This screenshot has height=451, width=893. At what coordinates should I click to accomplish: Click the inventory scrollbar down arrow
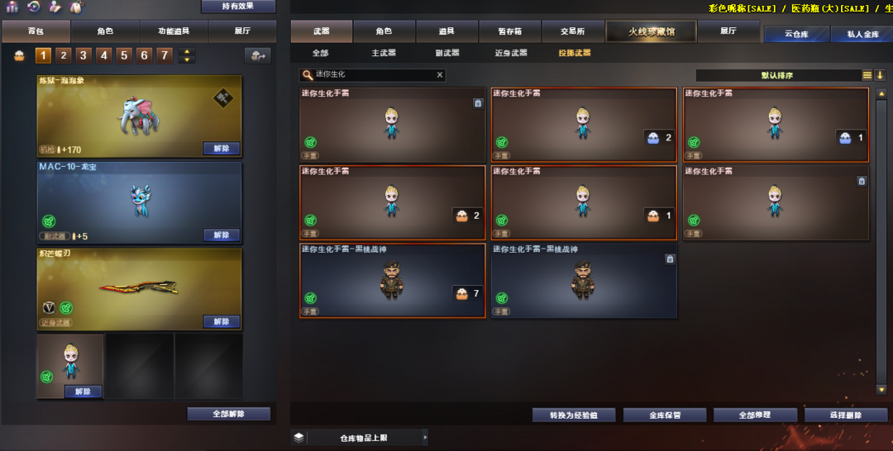point(881,390)
